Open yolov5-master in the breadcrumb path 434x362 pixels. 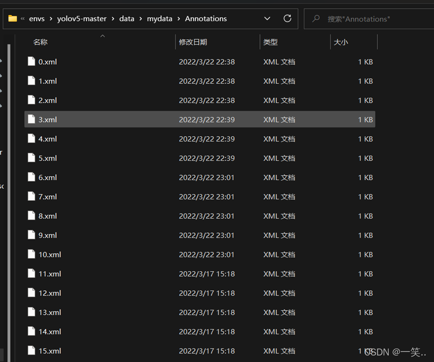tap(82, 19)
